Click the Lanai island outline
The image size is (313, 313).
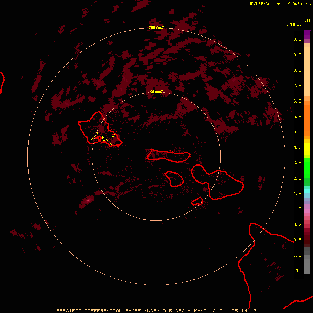coord(174,179)
